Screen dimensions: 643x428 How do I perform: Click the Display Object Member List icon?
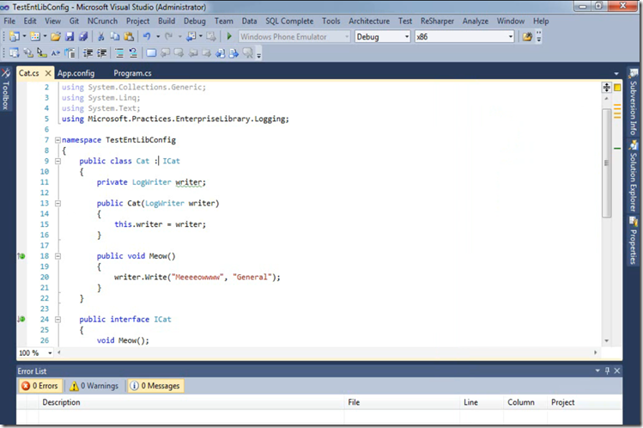(x=15, y=53)
